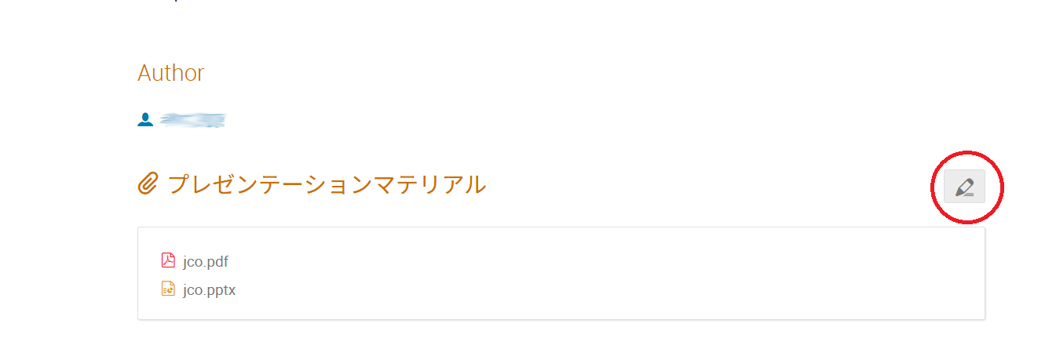Click the blurred author name
Screen dimensions: 1045x338
[x=192, y=120]
